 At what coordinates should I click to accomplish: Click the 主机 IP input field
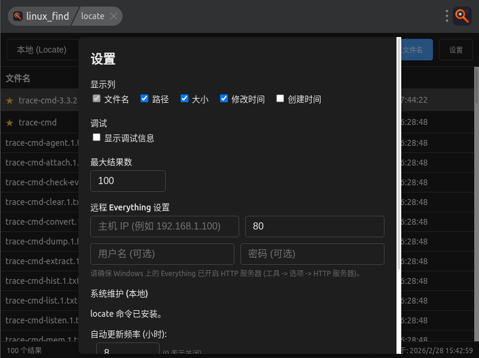(164, 227)
